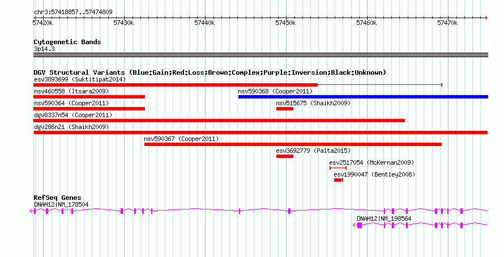The width and height of the screenshot is (504, 257).
Task: Click the DNAH12|NM_178504 gene label
Action: 61,204
